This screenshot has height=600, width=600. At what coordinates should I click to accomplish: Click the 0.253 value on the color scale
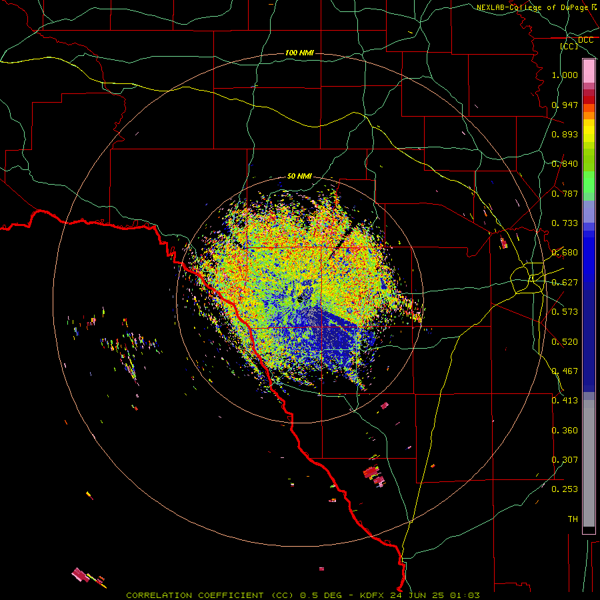(x=565, y=489)
